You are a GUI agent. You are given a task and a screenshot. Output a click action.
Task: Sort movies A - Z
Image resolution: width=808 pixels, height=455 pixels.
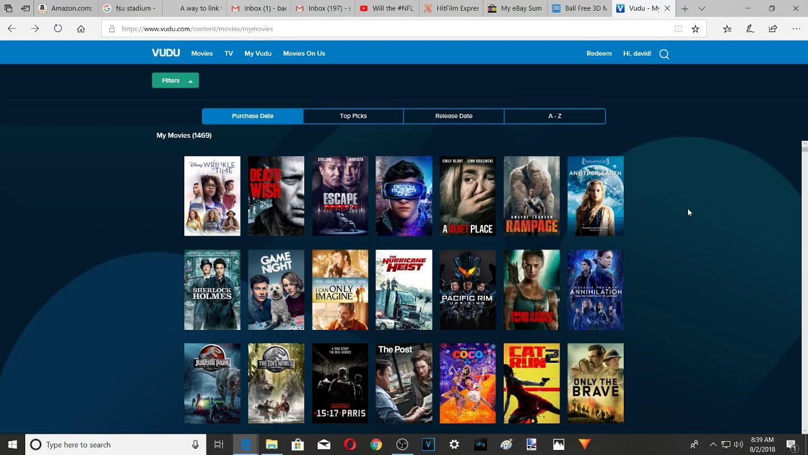555,116
